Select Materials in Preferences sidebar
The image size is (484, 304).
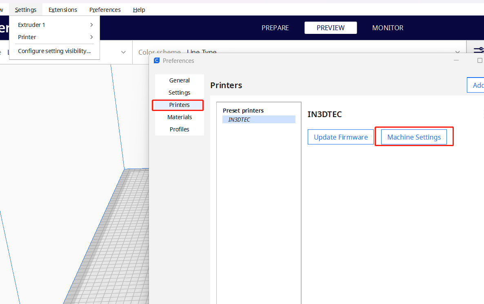point(179,117)
